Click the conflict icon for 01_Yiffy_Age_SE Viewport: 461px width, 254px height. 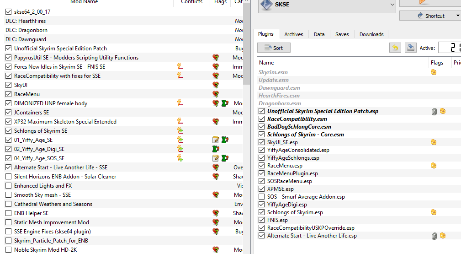(180, 140)
